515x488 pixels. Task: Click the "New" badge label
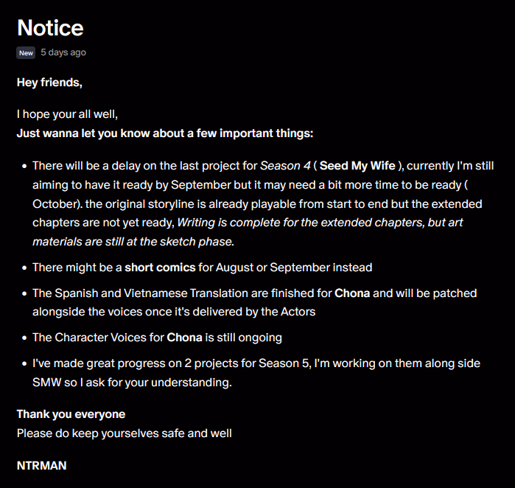point(26,53)
